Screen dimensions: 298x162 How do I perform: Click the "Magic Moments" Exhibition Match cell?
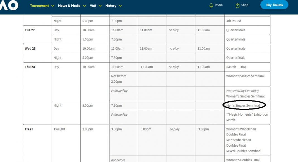247,117
